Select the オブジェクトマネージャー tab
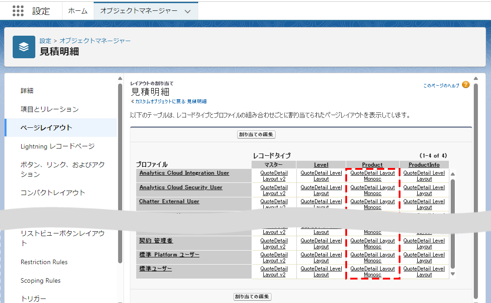The height and width of the screenshot is (303, 491). coord(138,11)
